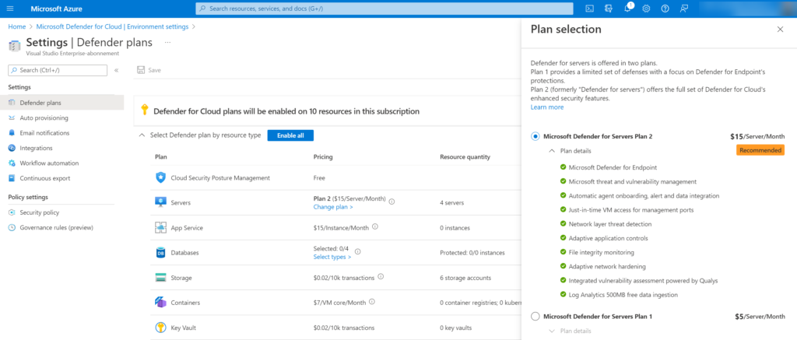Open portal settings gear icon
The width and height of the screenshot is (797, 340).
[x=647, y=9]
